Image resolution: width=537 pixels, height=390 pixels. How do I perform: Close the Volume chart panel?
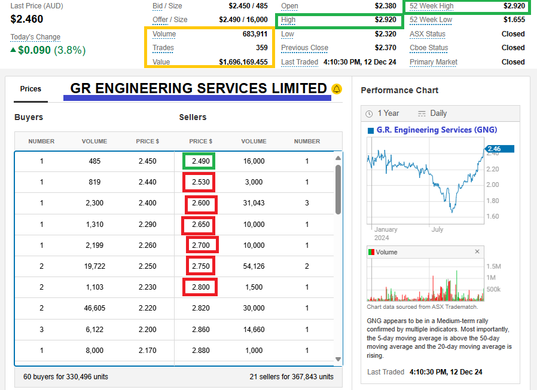pos(477,251)
